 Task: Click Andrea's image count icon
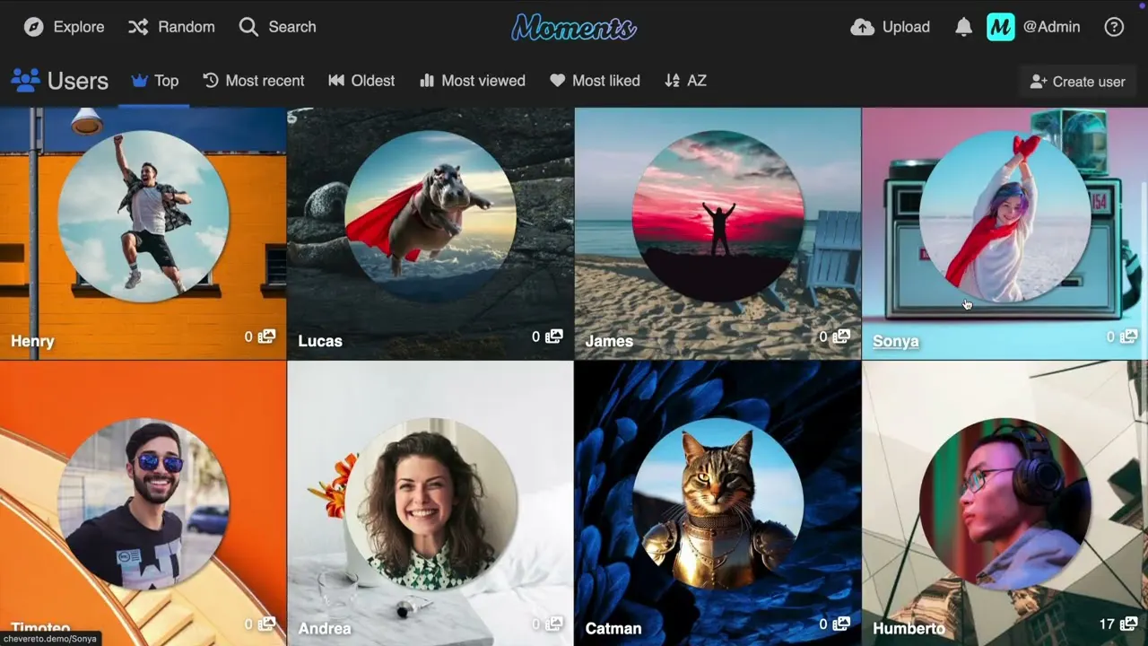(554, 624)
